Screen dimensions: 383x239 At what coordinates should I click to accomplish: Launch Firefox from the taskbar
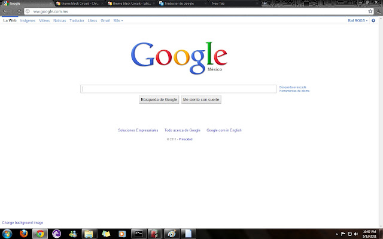24,234
